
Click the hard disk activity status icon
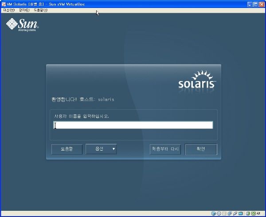pyautogui.click(x=213, y=213)
